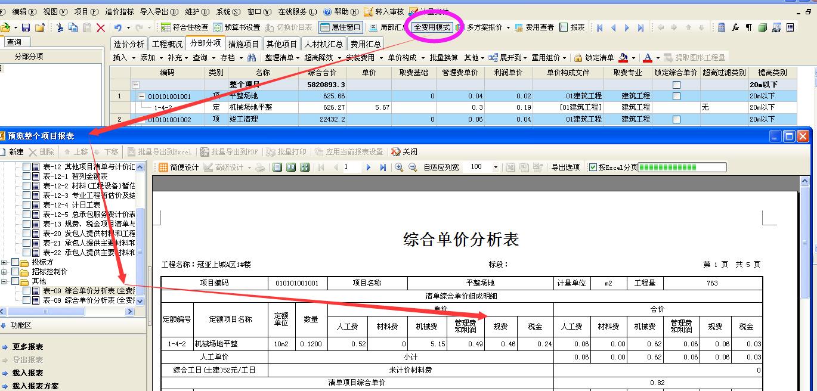Open the calculator icon in main toolbar
Image resolution: width=817 pixels, height=391 pixels.
722,27
